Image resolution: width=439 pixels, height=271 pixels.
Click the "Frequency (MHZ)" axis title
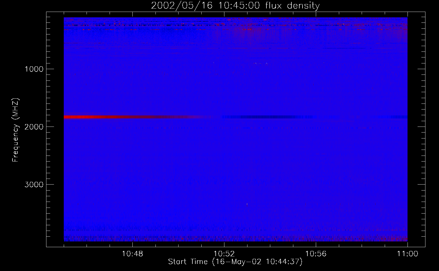click(15, 130)
